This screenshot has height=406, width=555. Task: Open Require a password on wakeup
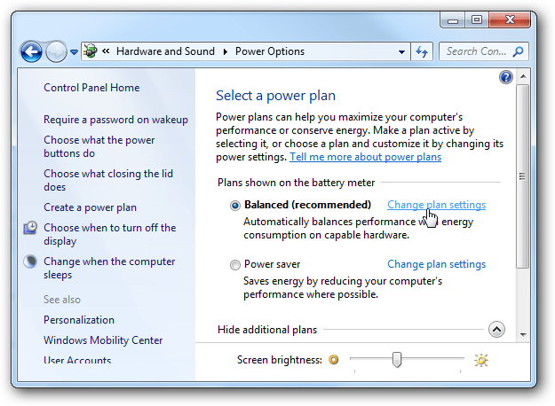(115, 120)
